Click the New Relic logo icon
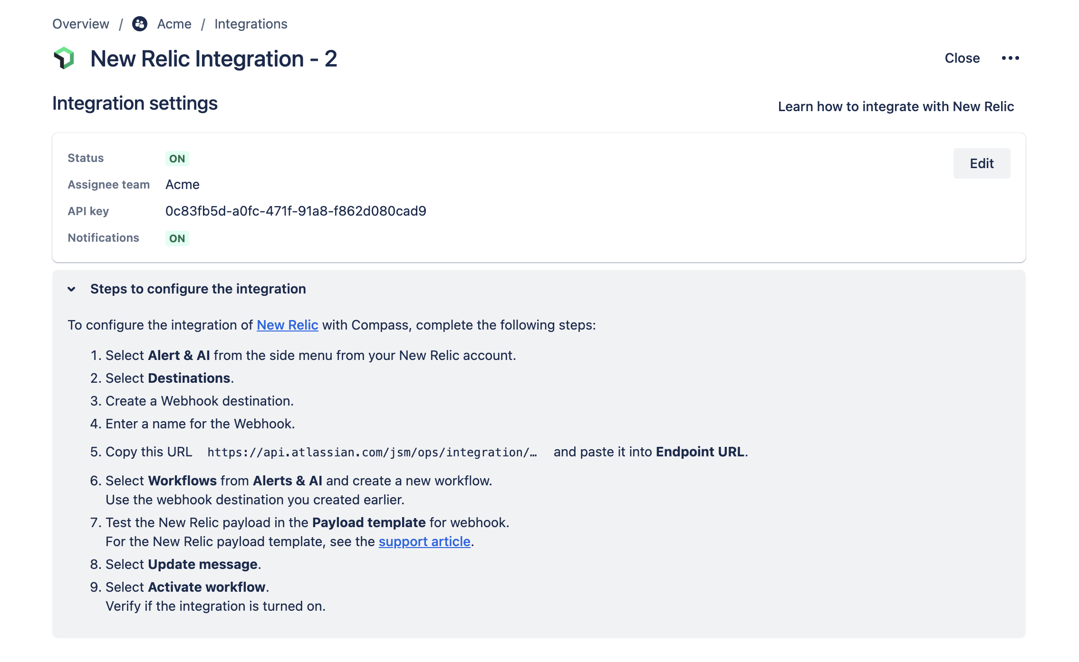Image resolution: width=1079 pixels, height=662 pixels. [64, 58]
